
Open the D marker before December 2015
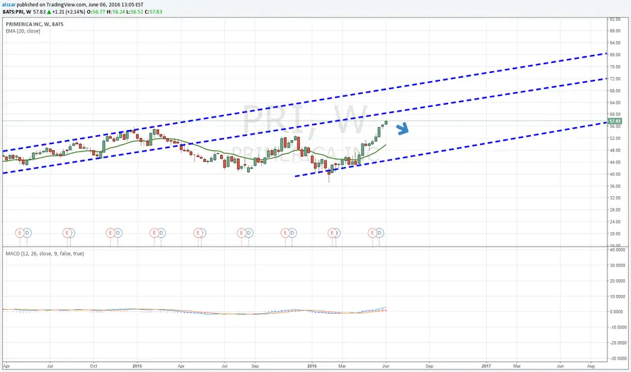292,233
